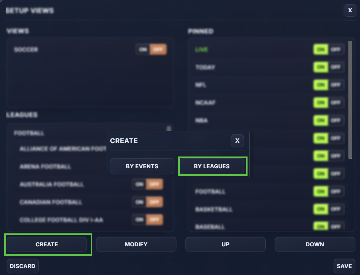Switch Soccer view ON
Viewport: 360px width, 275px height.
click(143, 49)
